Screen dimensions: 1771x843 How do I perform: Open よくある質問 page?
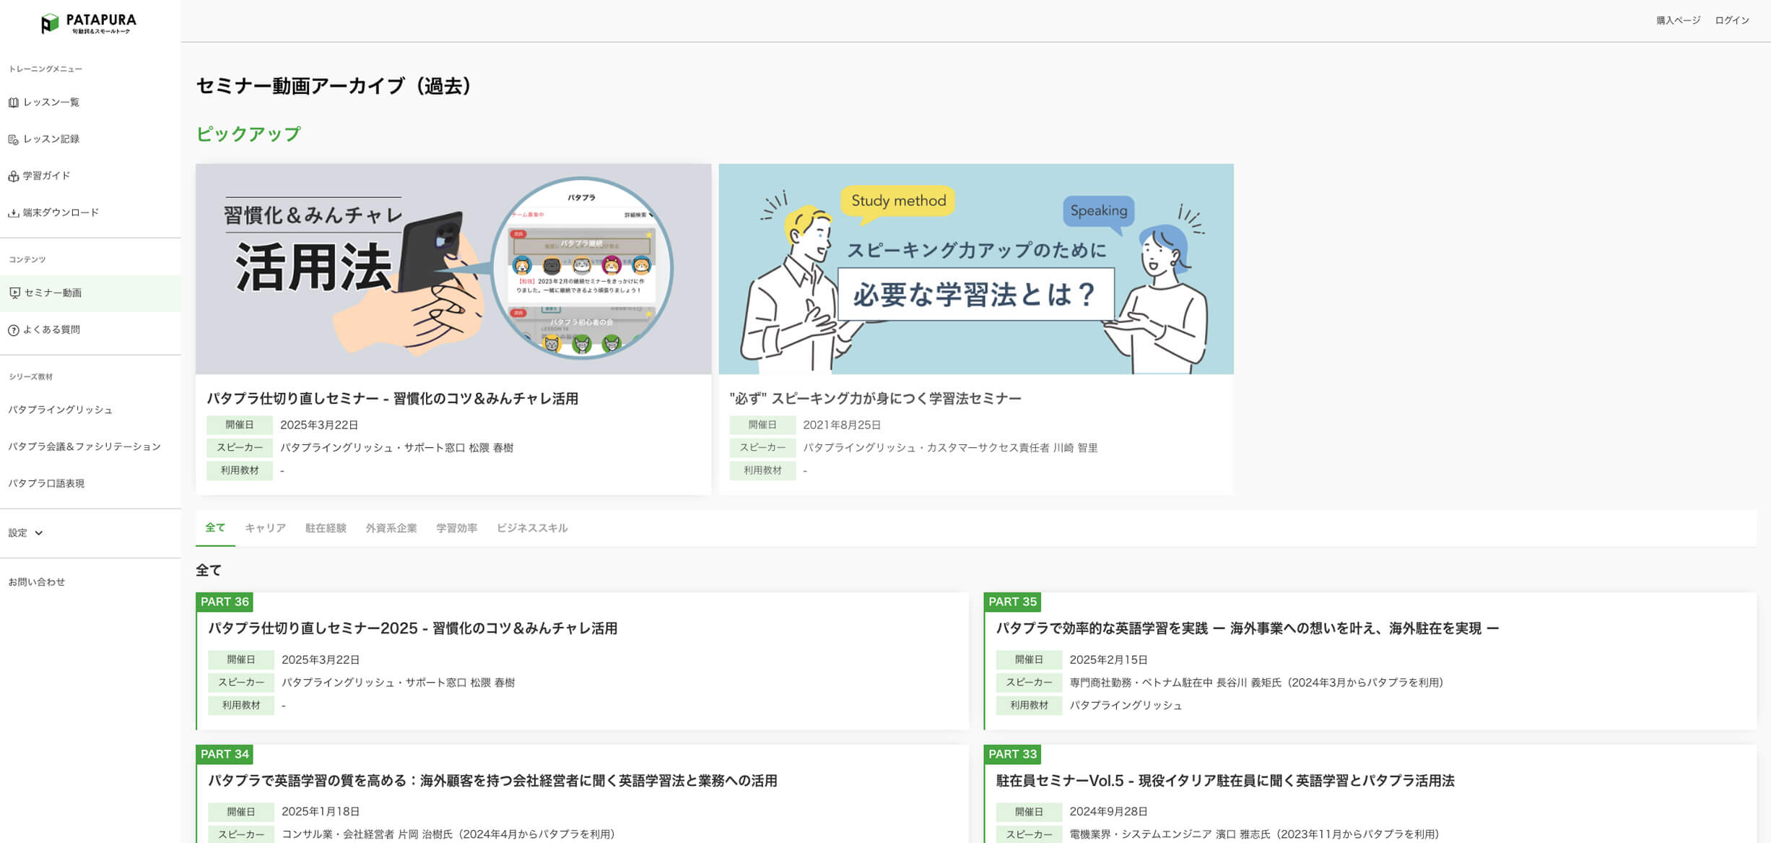click(x=51, y=329)
